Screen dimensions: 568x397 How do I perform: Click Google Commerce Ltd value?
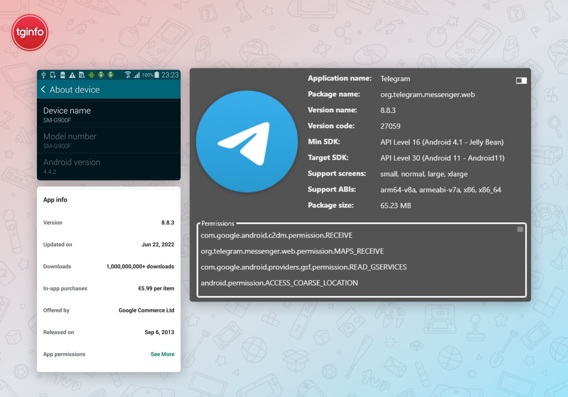pyautogui.click(x=146, y=310)
